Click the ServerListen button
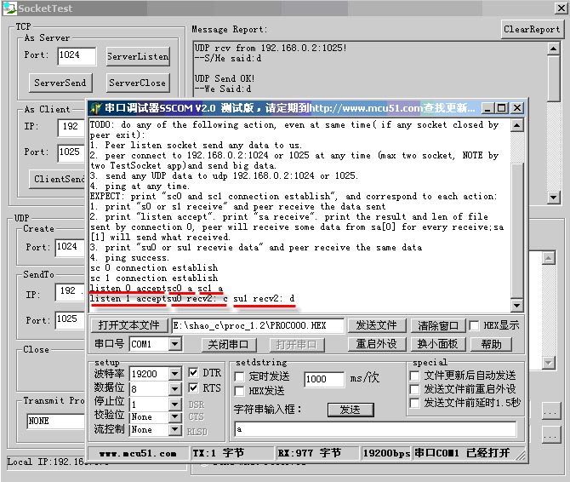The width and height of the screenshot is (570, 482). click(x=138, y=57)
